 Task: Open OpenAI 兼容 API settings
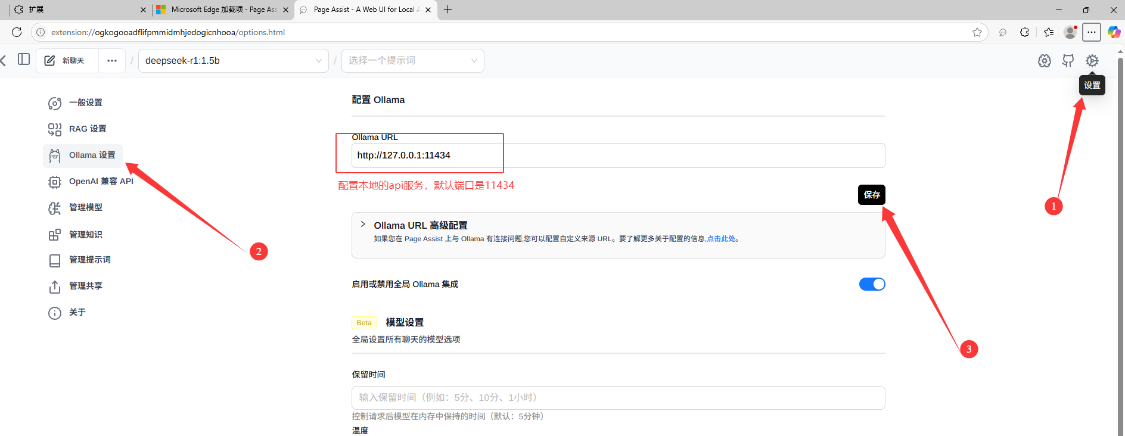point(91,182)
